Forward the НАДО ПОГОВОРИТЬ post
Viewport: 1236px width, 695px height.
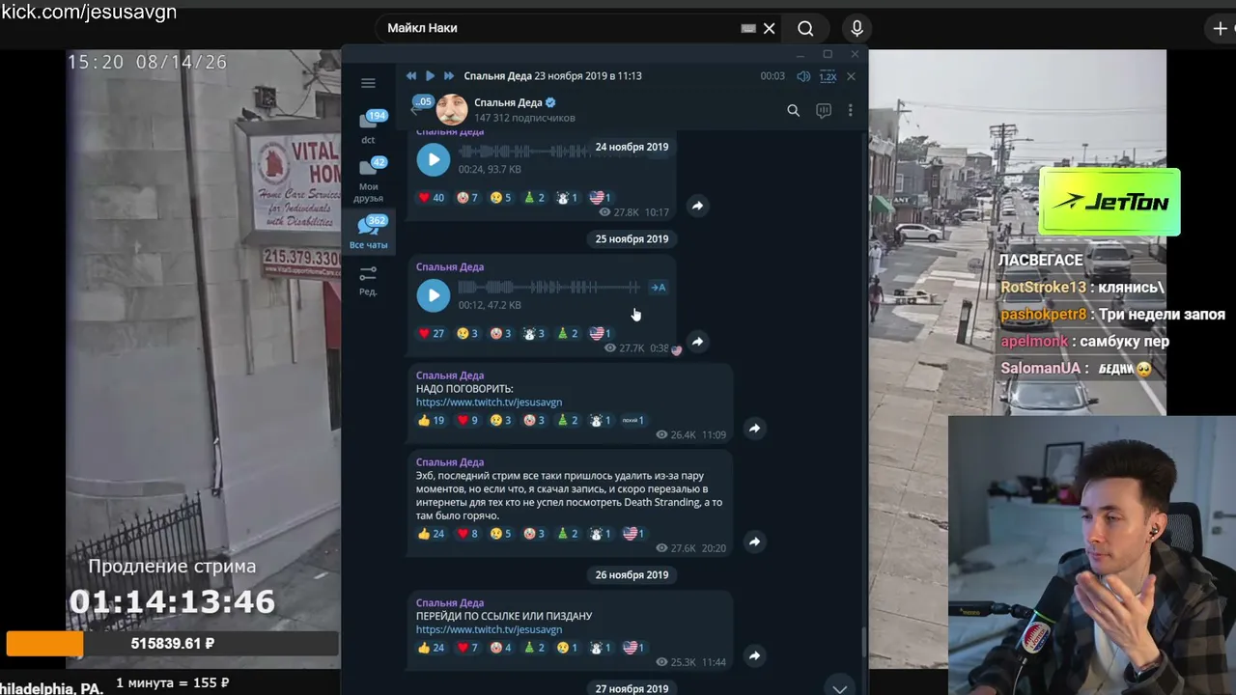[x=755, y=429]
